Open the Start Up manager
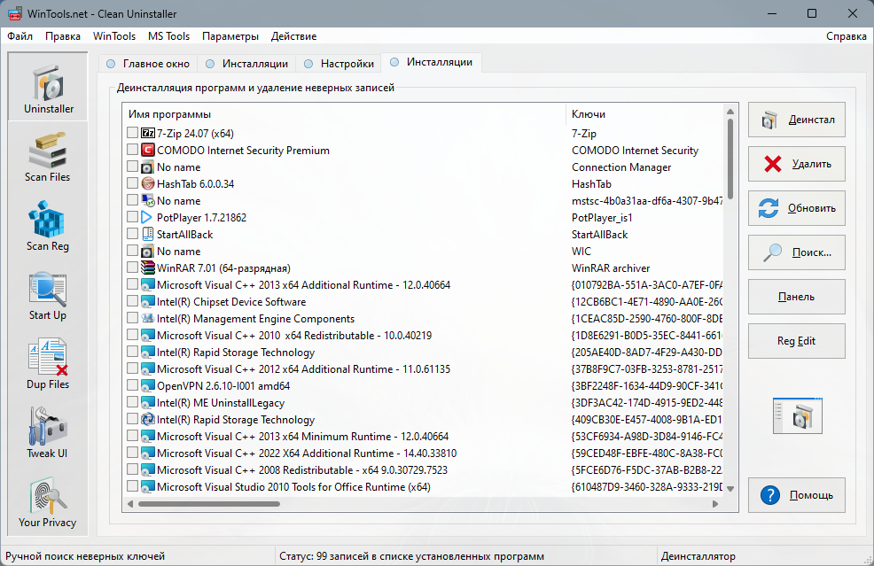The width and height of the screenshot is (874, 566). click(48, 295)
